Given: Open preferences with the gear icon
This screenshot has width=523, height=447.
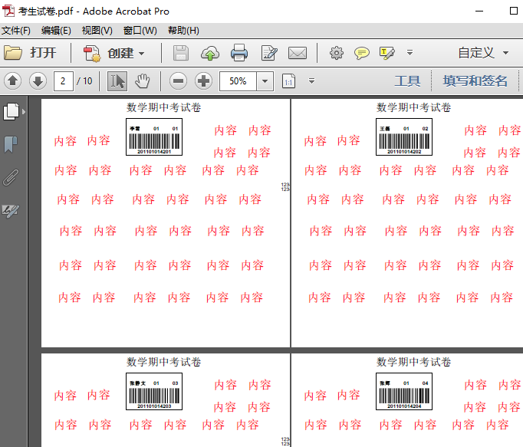Looking at the screenshot, I should point(336,53).
